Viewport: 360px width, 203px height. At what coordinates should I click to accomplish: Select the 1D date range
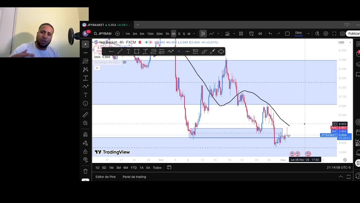click(97, 168)
